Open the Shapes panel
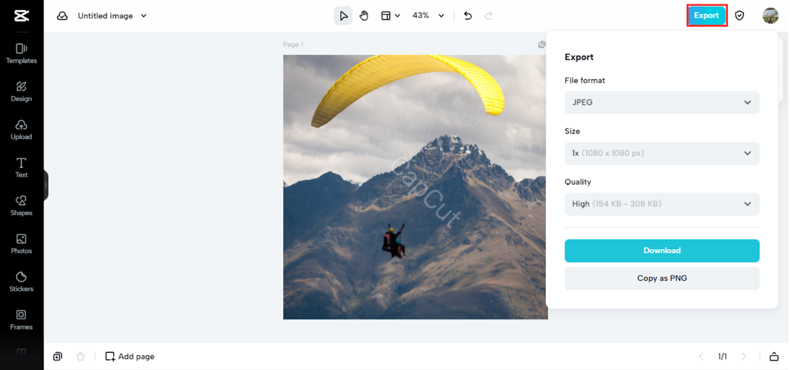 (x=22, y=206)
